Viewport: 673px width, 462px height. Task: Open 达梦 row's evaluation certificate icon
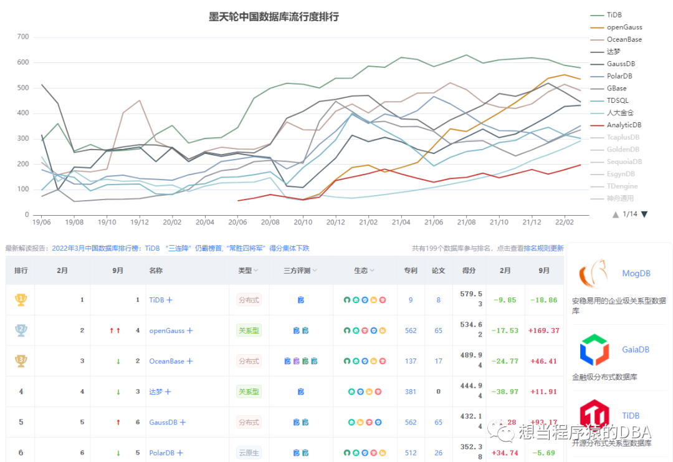(301, 392)
